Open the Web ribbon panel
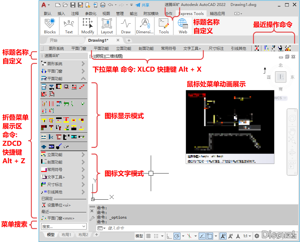 click(183, 26)
